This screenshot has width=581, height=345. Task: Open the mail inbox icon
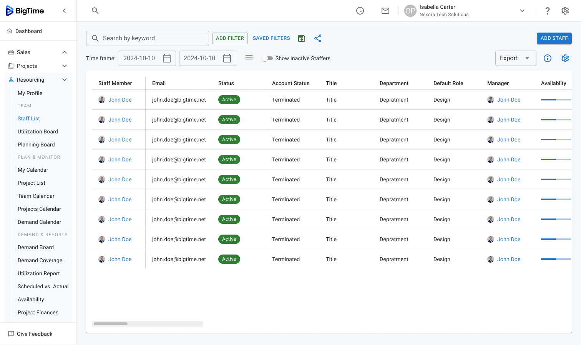(x=385, y=11)
